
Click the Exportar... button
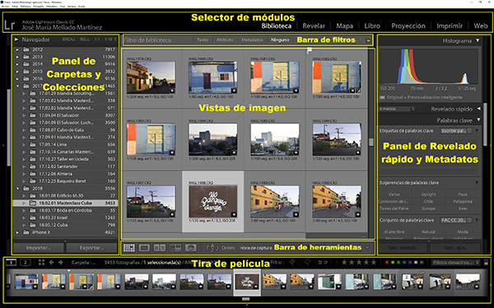pos(91,248)
